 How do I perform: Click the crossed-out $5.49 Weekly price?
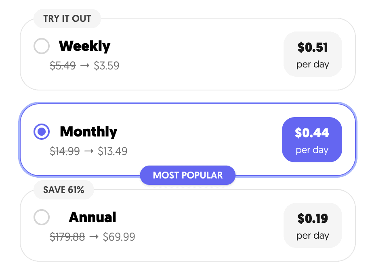point(63,66)
